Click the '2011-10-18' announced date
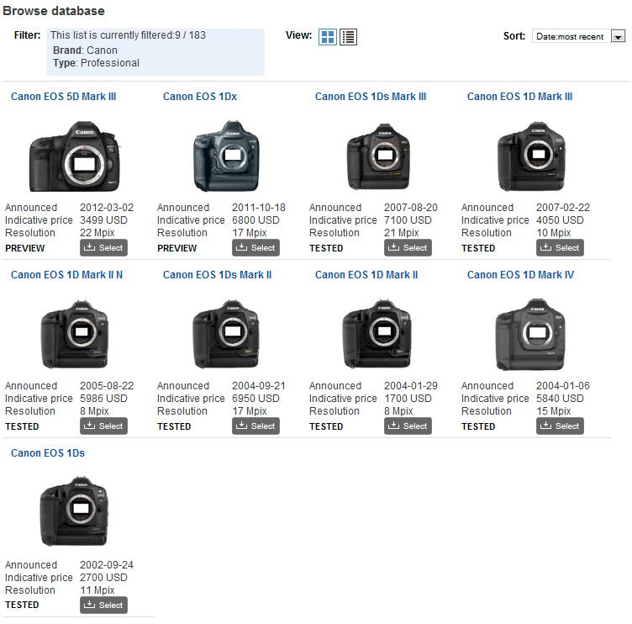Viewport: 632px width, 624px height. click(259, 208)
